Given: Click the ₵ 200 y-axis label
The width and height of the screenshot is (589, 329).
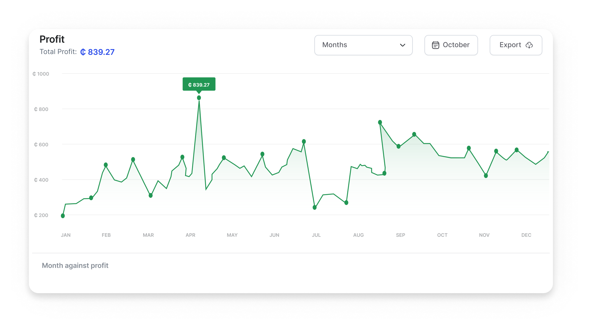Looking at the screenshot, I should coord(41,215).
